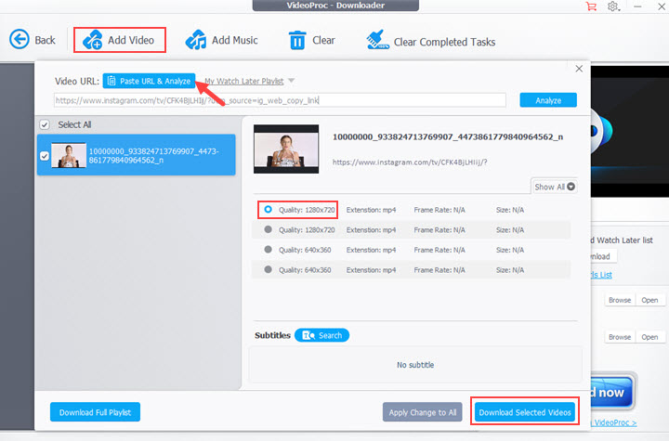Click Download Full Playlist button
The image size is (669, 441).
[95, 412]
